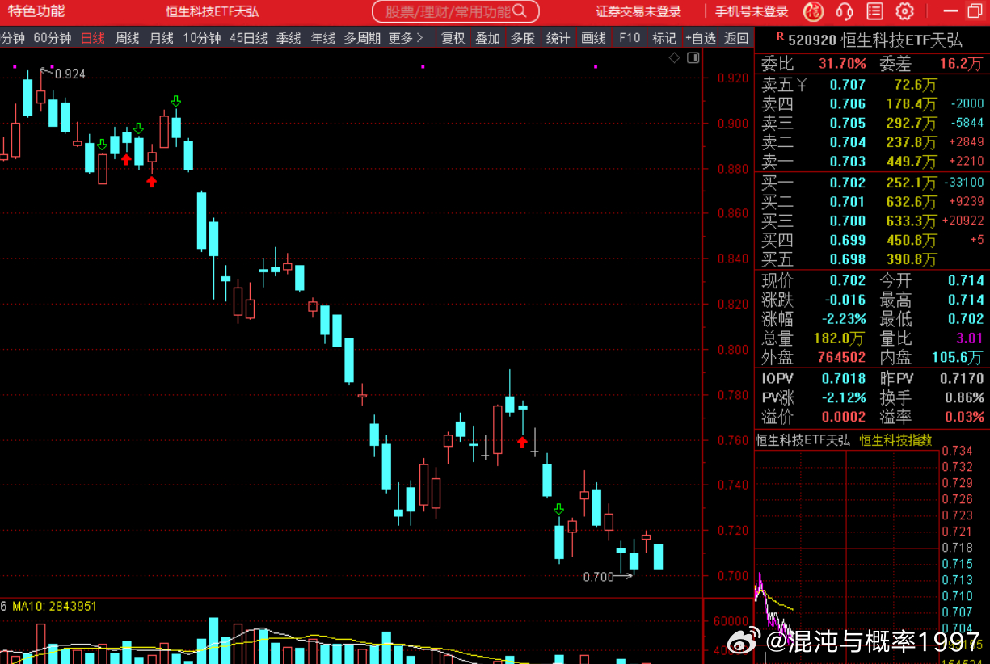Click the 溢率 value 0.03%
This screenshot has width=990, height=664.
coord(964,417)
